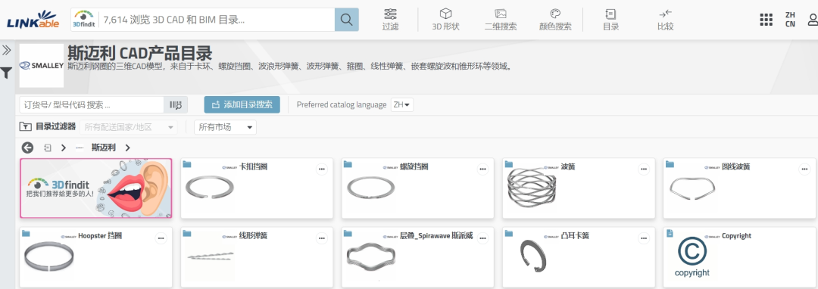Viewport: 818px width, 289px height.
Task: Click the barcode search icon beside order-number field
Action: point(176,104)
